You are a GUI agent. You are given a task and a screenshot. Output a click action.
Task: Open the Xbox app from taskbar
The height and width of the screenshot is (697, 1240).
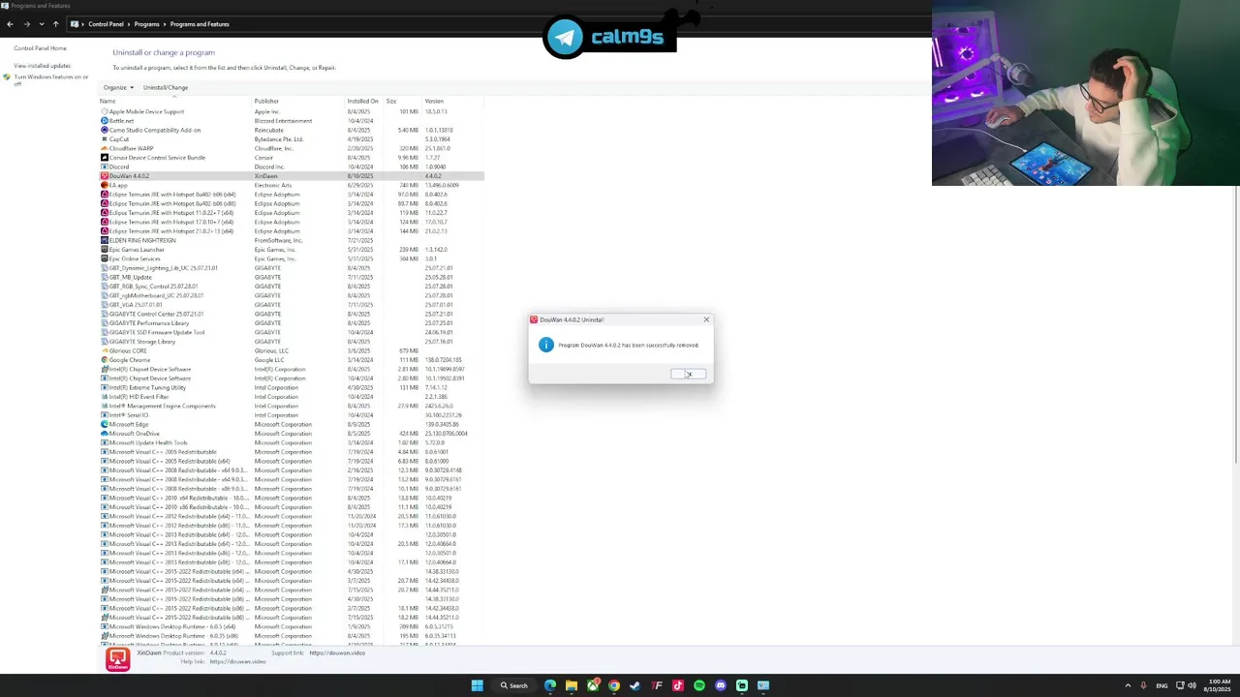[593, 685]
